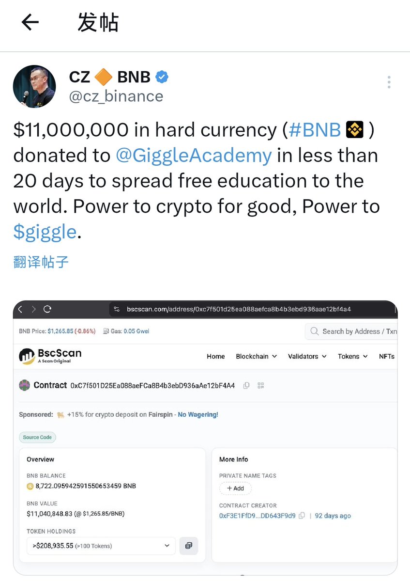Open the post's three-dot more options
The height and width of the screenshot is (581, 410).
point(389,82)
